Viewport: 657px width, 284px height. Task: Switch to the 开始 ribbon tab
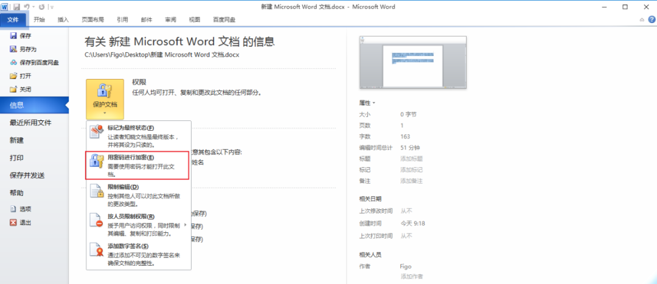40,19
